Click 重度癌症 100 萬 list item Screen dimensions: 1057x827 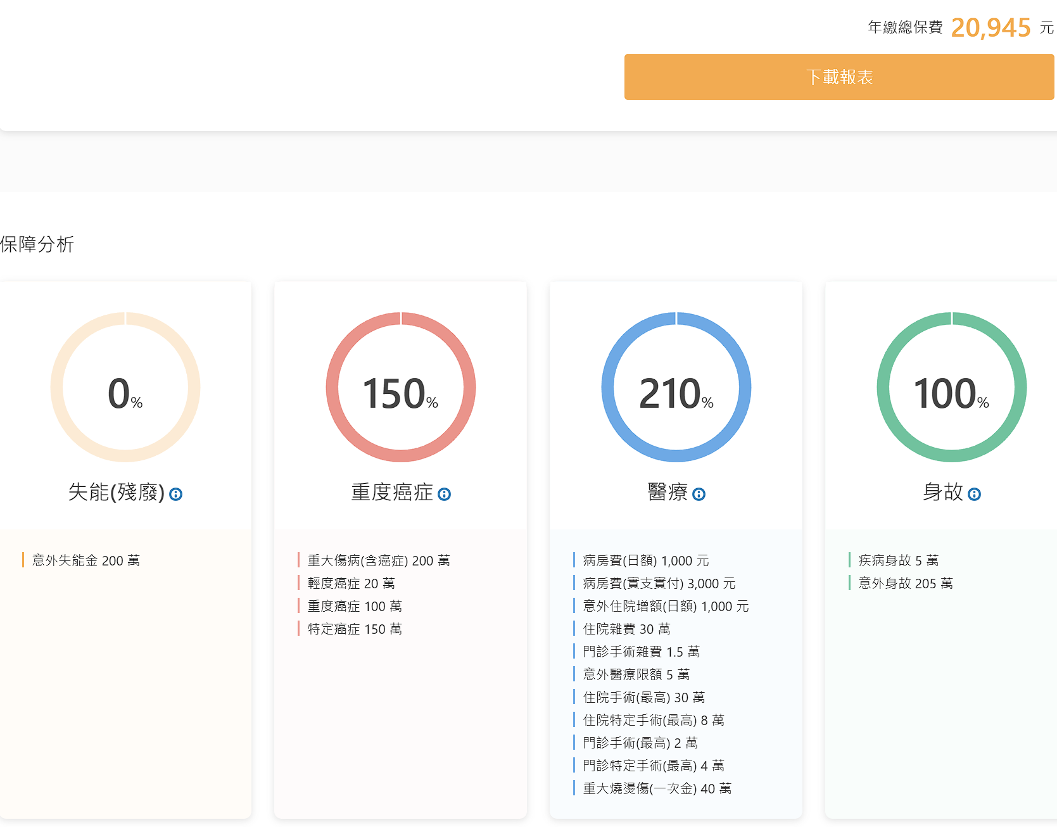tap(355, 606)
